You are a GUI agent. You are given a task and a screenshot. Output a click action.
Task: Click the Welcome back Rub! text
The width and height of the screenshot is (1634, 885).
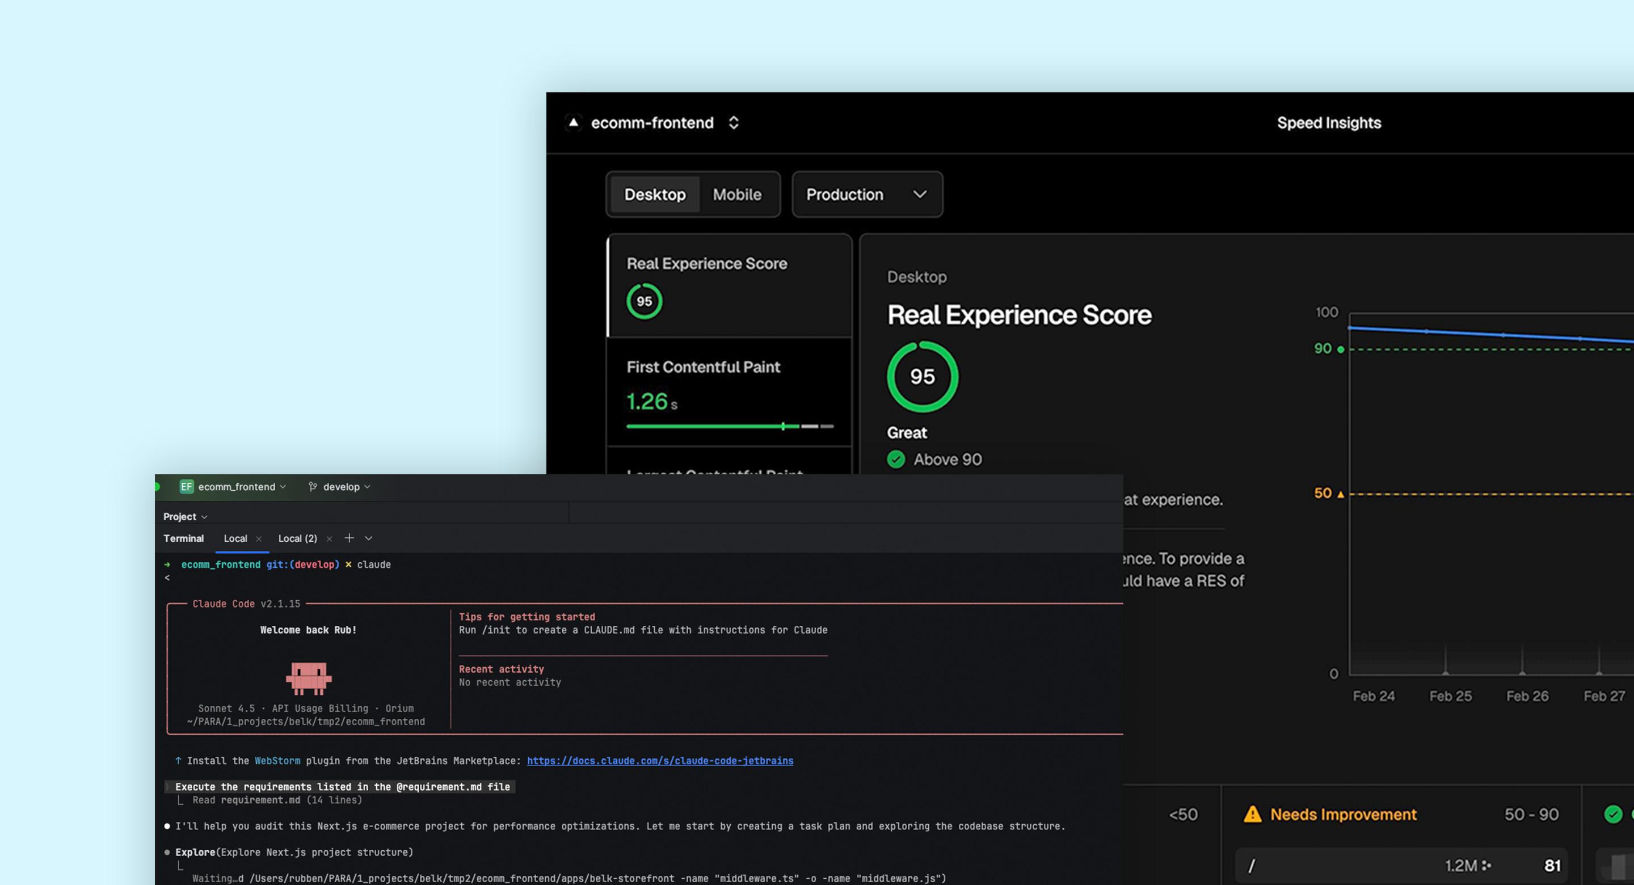pyautogui.click(x=308, y=630)
